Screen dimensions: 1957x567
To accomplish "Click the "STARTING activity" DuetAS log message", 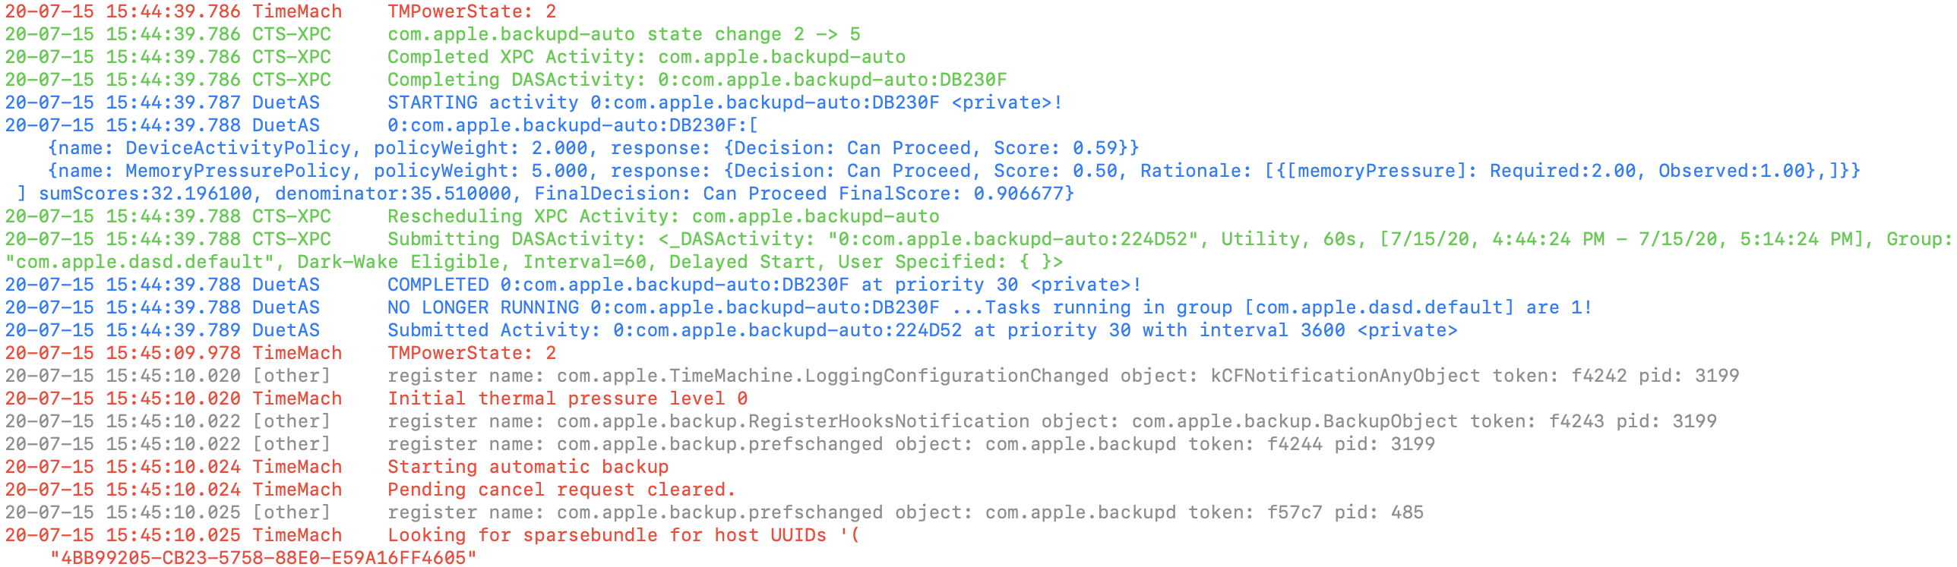I will point(724,102).
